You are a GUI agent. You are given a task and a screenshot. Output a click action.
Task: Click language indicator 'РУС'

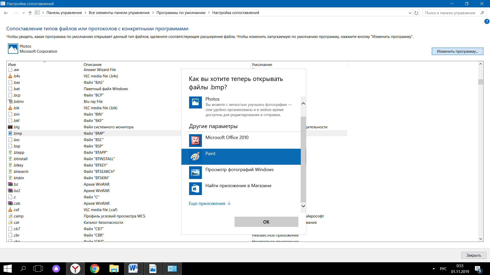[x=443, y=269]
